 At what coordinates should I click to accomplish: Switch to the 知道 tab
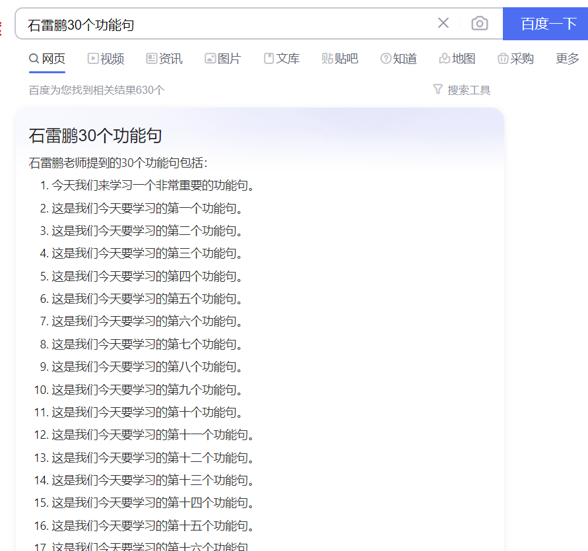[405, 59]
